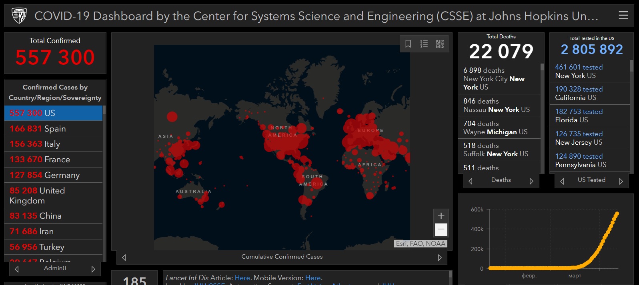Click the Total Deaths 22 079 figure
This screenshot has height=285, width=639.
click(501, 51)
